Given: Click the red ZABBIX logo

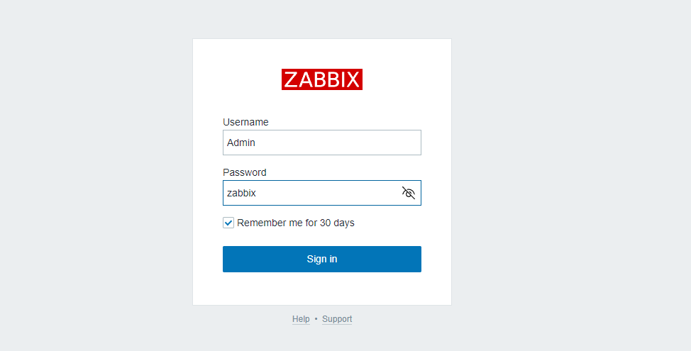Looking at the screenshot, I should (x=322, y=79).
